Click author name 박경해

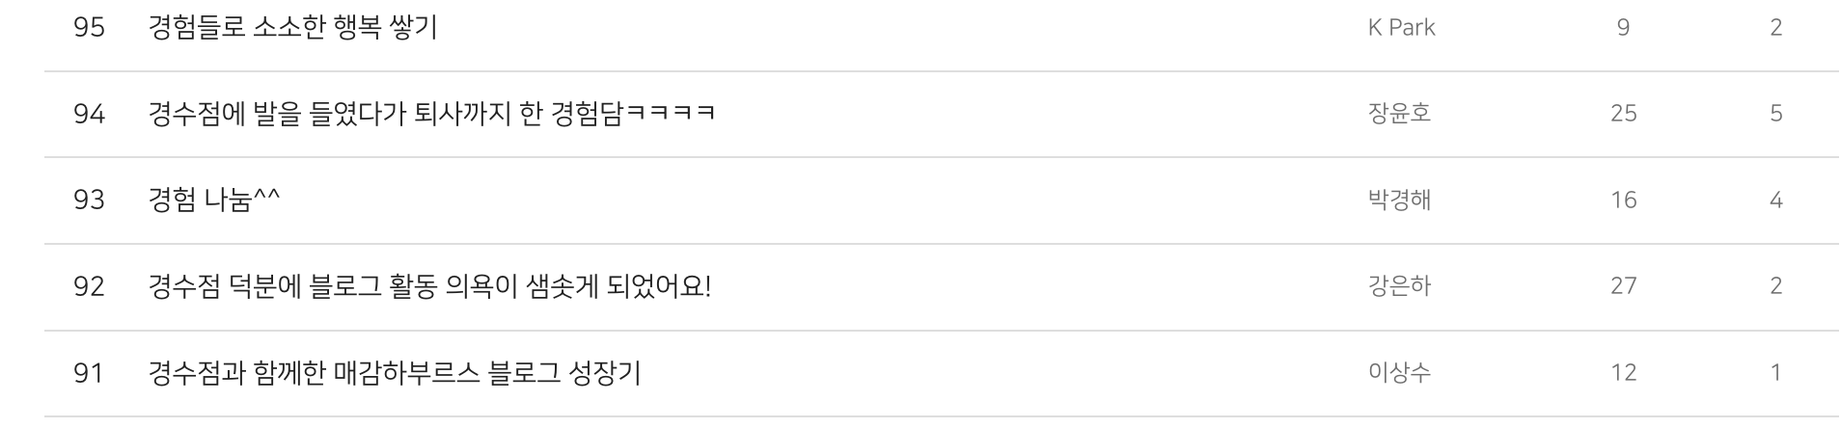click(1399, 200)
